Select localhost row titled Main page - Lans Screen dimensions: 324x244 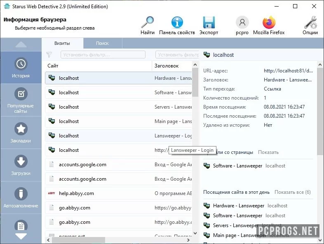[119, 121]
